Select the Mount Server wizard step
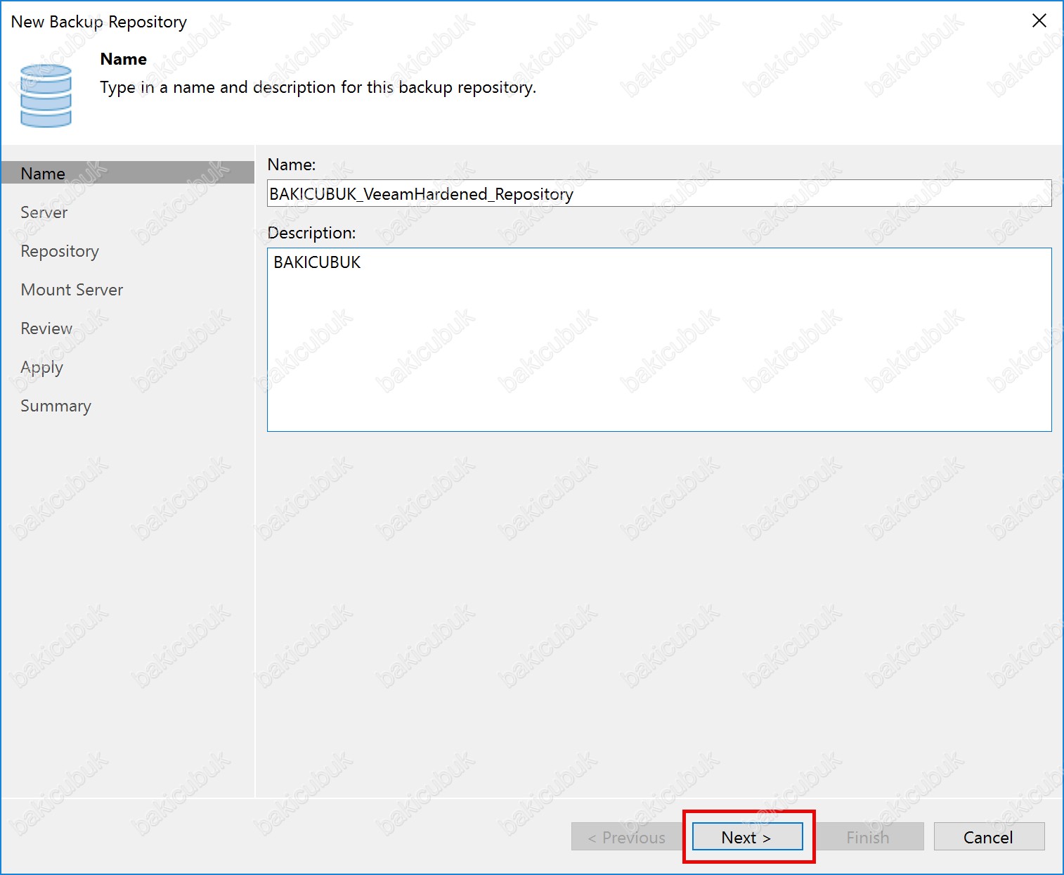The width and height of the screenshot is (1064, 875). coord(72,290)
